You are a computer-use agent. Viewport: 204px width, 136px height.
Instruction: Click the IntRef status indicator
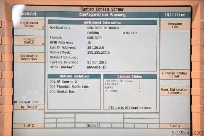click(93, 125)
